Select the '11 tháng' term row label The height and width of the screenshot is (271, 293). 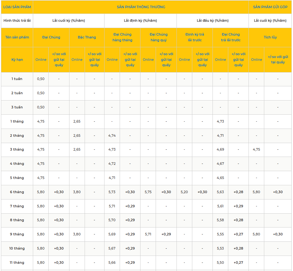click(17, 263)
